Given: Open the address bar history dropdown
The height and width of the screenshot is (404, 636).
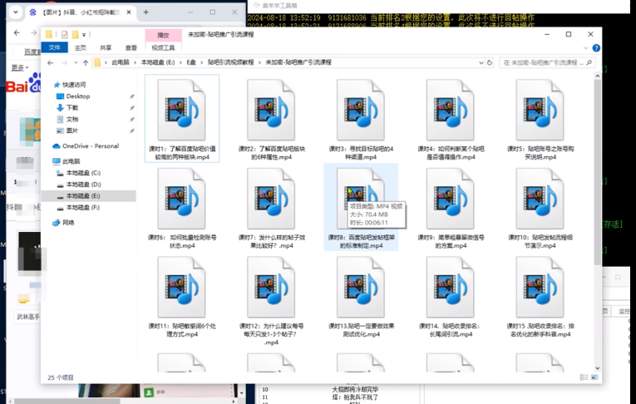Looking at the screenshot, I should pos(481,63).
